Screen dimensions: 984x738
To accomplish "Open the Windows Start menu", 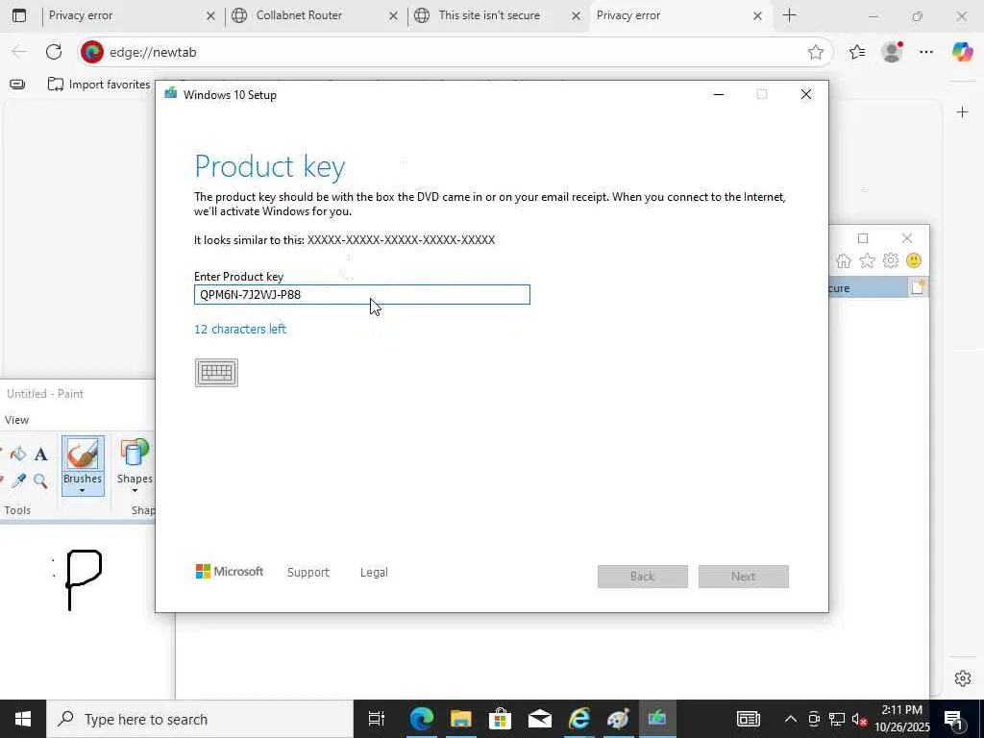I will pyautogui.click(x=23, y=719).
